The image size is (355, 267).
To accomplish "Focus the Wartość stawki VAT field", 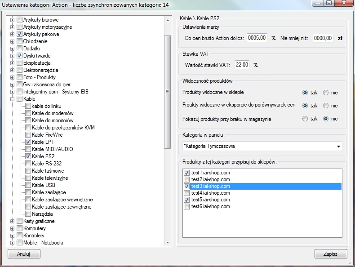I will click(x=242, y=65).
